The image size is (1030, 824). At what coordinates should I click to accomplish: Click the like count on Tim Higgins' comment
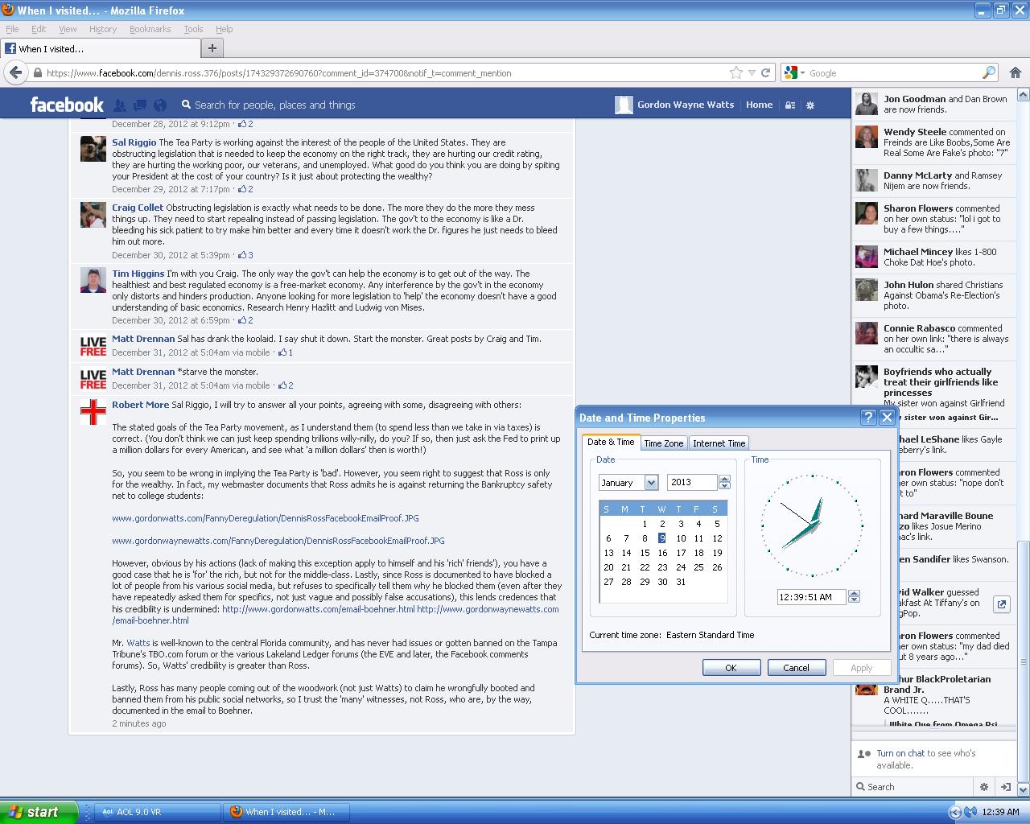tap(245, 320)
